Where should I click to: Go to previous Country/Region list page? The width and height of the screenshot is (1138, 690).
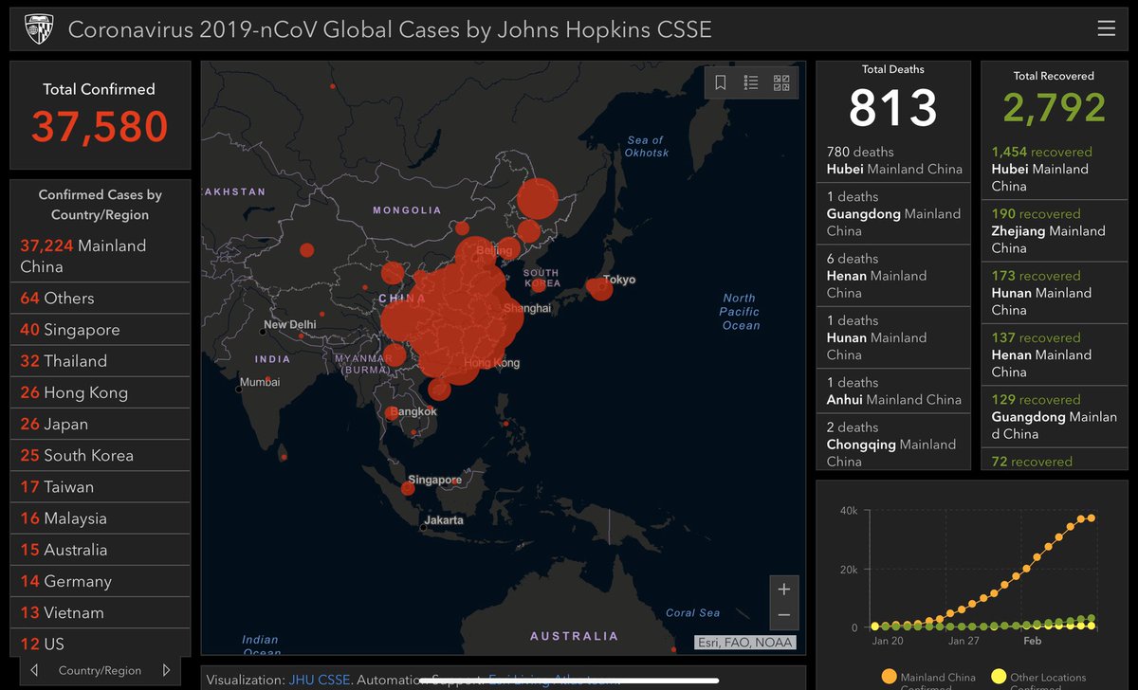pos(34,670)
